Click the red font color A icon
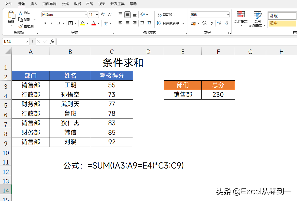 (94, 23)
